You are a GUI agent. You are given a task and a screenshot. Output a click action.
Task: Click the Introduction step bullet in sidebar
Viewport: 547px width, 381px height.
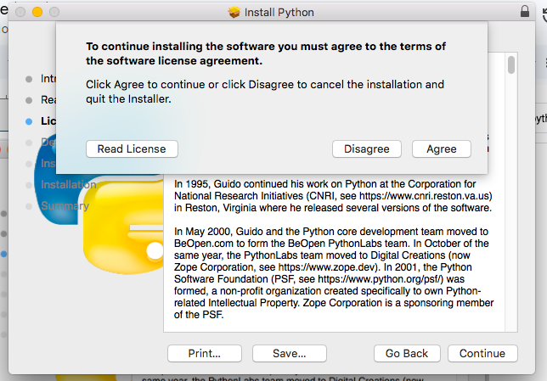pyautogui.click(x=30, y=79)
